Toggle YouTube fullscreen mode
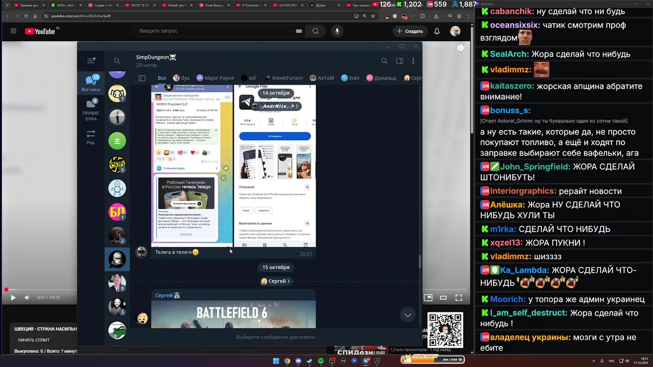The width and height of the screenshot is (653, 367). point(459,298)
